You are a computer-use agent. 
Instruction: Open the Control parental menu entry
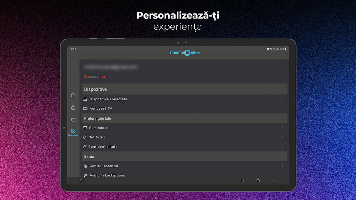pyautogui.click(x=184, y=166)
